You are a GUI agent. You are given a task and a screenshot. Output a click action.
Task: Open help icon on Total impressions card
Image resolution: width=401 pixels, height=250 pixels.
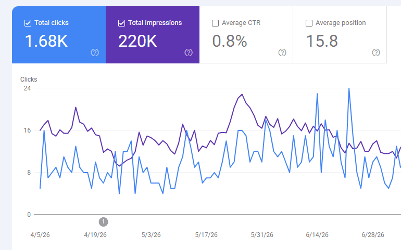189,52
